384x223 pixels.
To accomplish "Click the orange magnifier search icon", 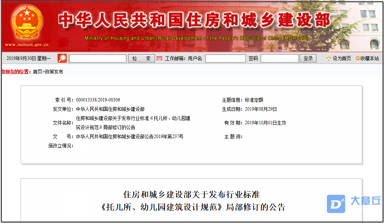I will (62, 58).
